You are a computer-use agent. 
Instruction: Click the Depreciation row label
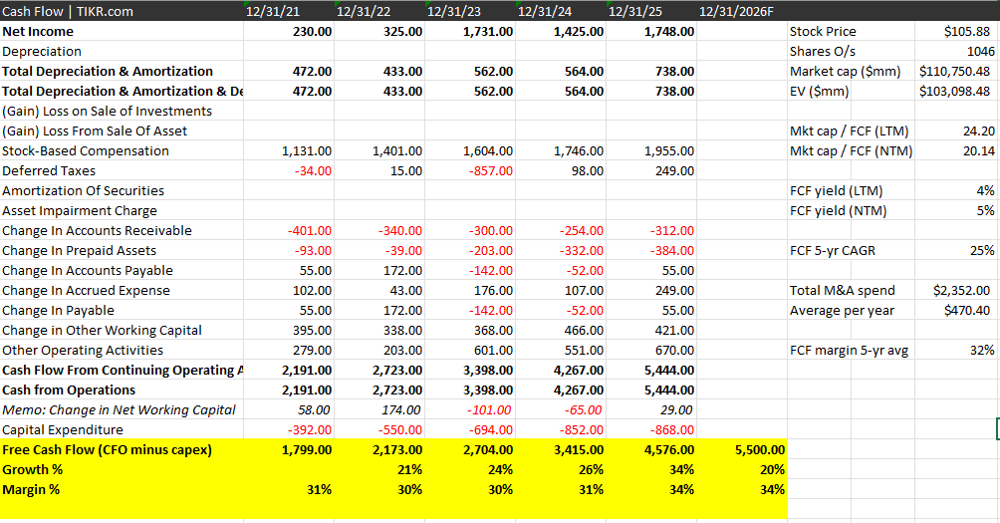[x=42, y=51]
